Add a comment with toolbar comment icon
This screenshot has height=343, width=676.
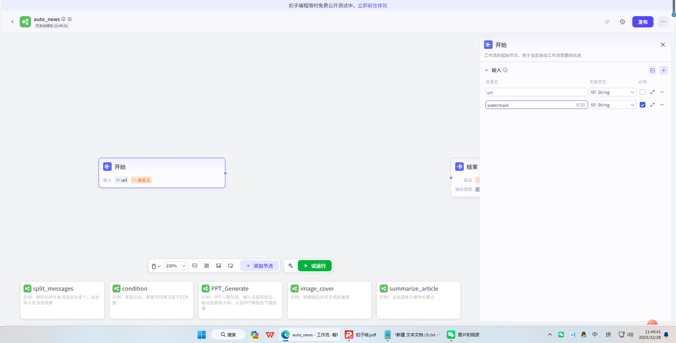(195, 266)
